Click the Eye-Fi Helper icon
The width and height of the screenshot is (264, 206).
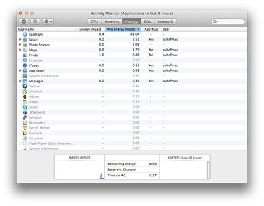(x=25, y=128)
